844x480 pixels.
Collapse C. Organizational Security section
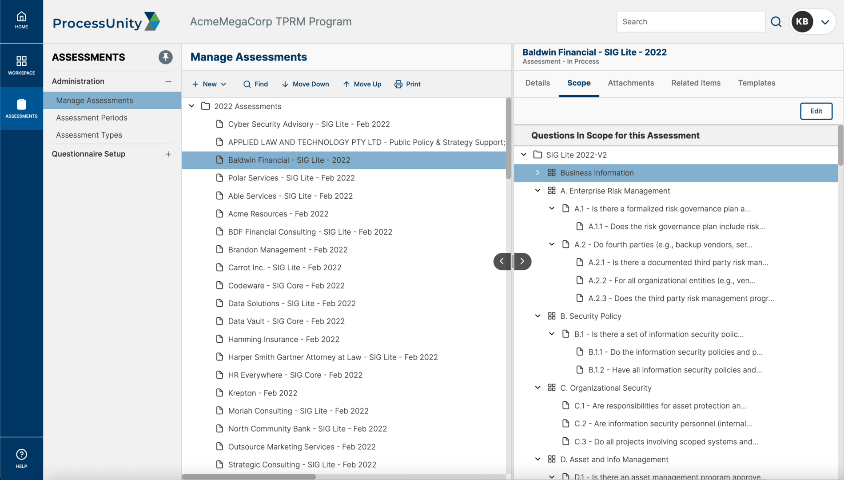(x=537, y=388)
